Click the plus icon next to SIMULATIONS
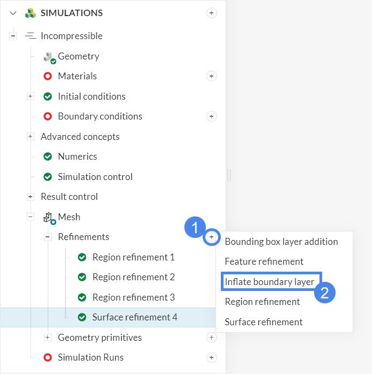Image resolution: width=372 pixels, height=374 pixels. [212, 13]
